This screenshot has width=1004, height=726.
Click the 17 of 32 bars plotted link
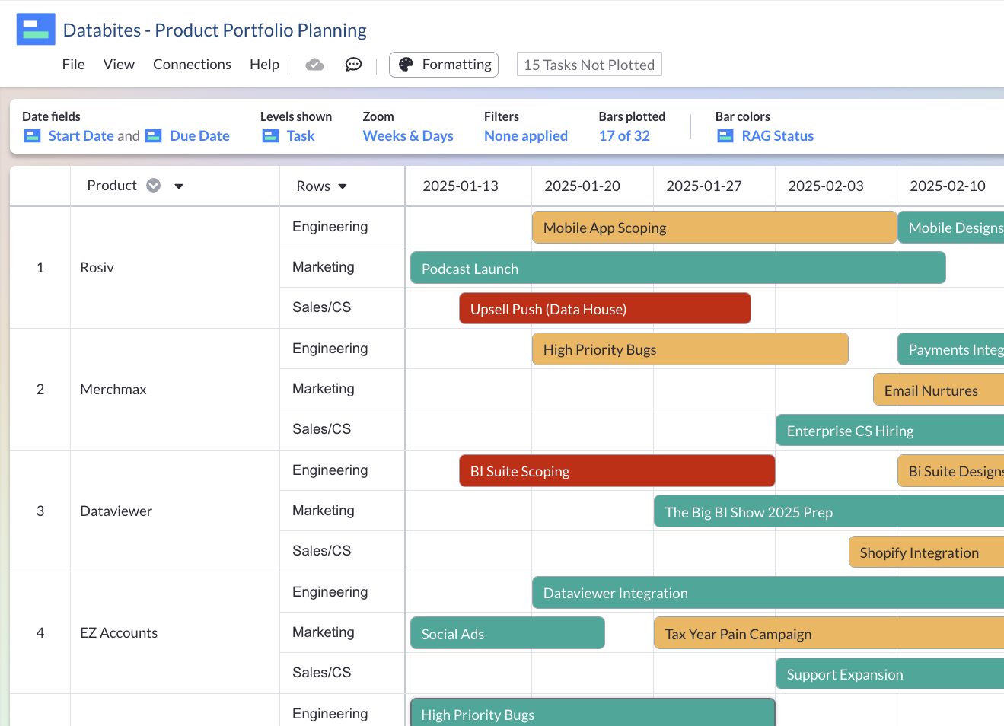[624, 135]
